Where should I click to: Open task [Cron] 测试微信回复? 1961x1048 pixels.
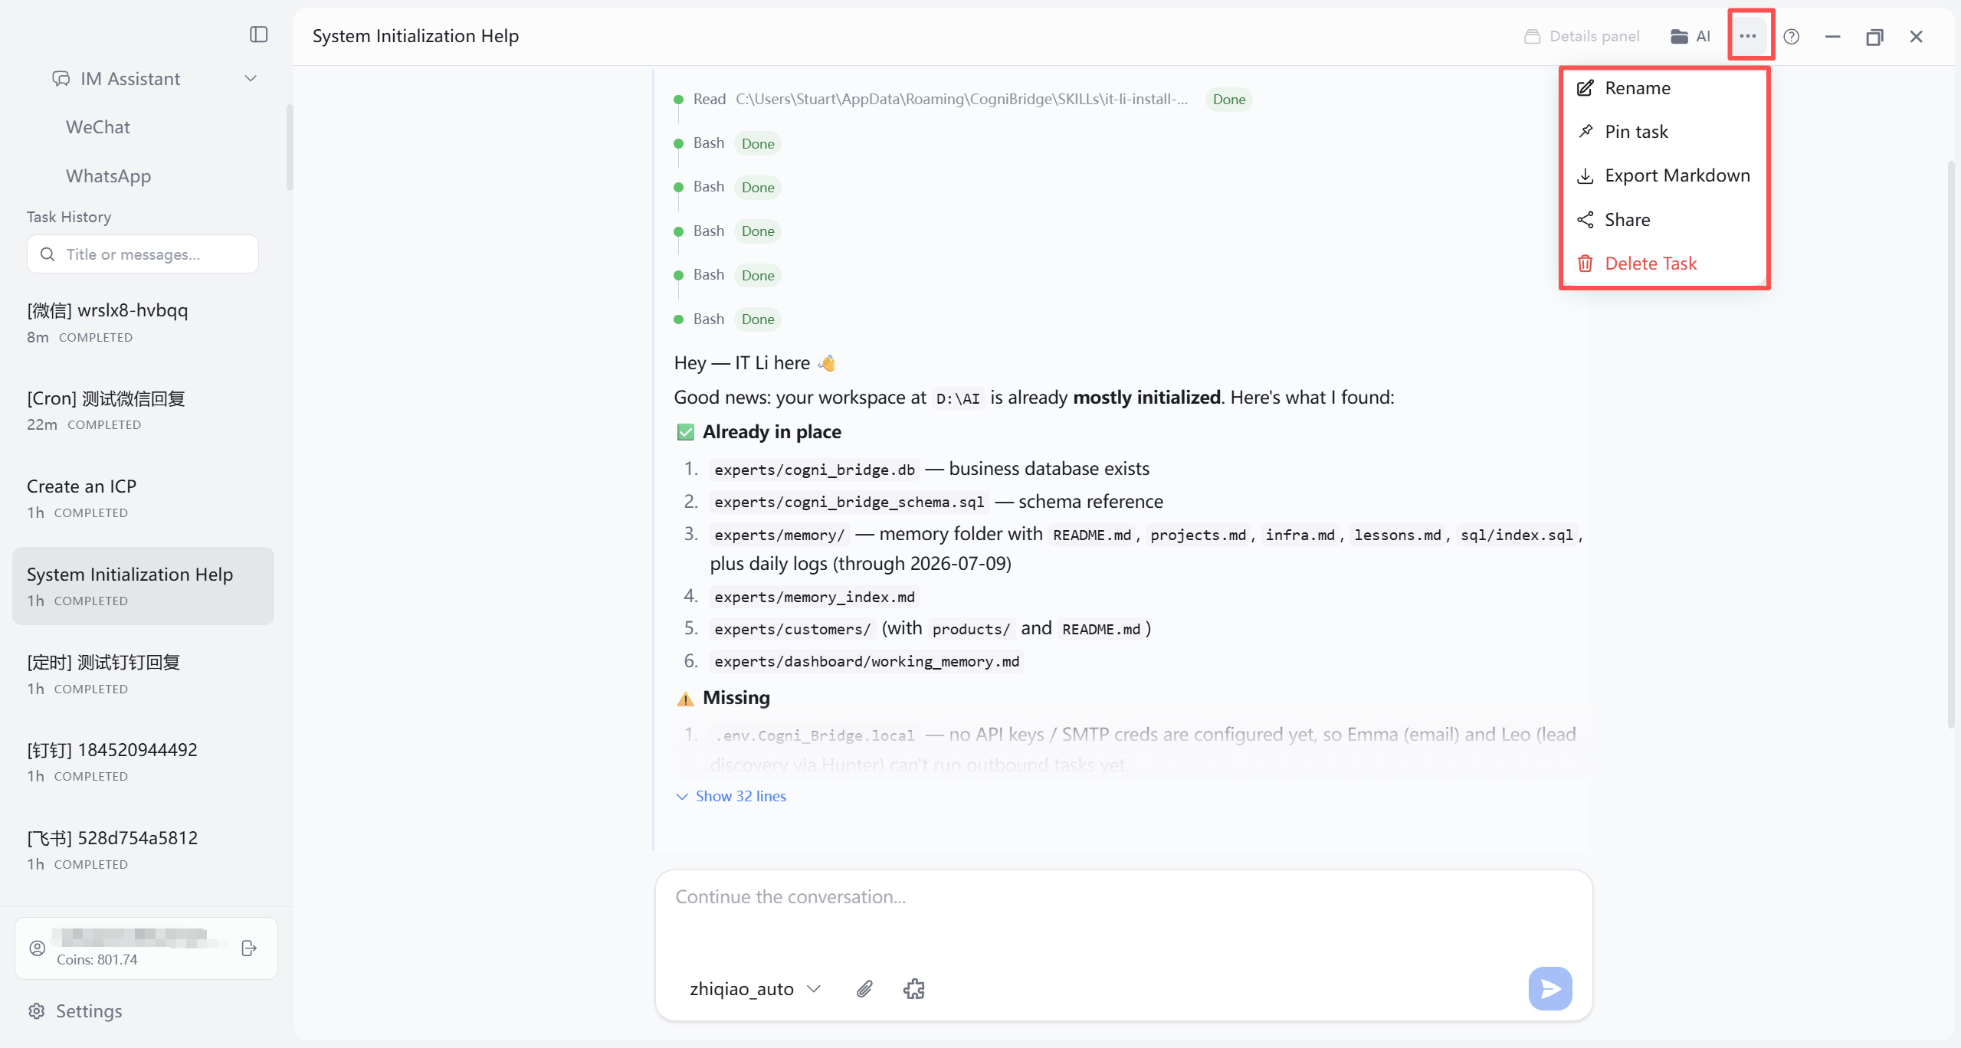[x=143, y=411]
